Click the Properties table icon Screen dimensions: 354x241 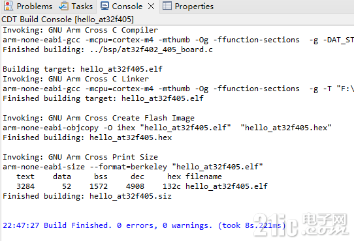(x=167, y=6)
